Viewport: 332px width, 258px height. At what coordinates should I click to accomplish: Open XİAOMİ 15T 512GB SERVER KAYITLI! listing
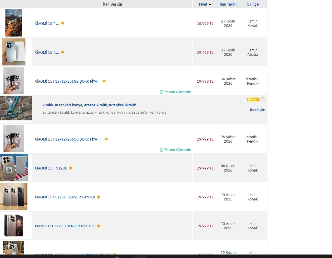pyautogui.click(x=65, y=197)
